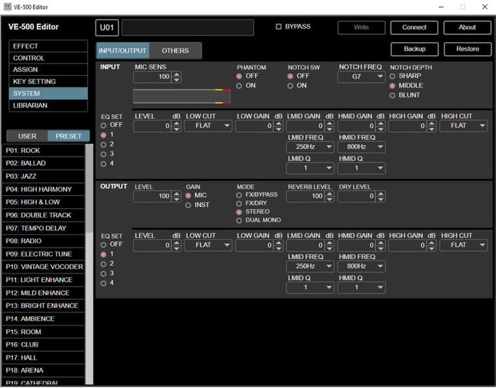
Task: Turn NOTCH SW to ON
Action: pyautogui.click(x=290, y=86)
